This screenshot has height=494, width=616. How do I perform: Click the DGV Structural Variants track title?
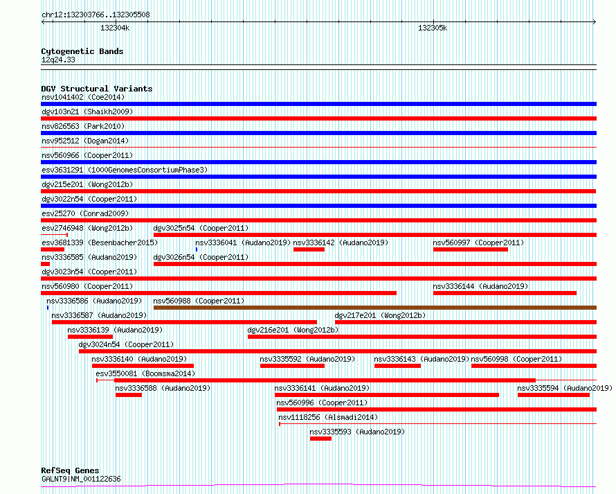click(97, 89)
